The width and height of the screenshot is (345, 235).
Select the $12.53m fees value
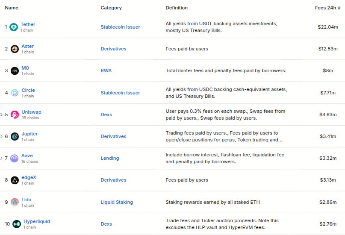[x=328, y=49]
